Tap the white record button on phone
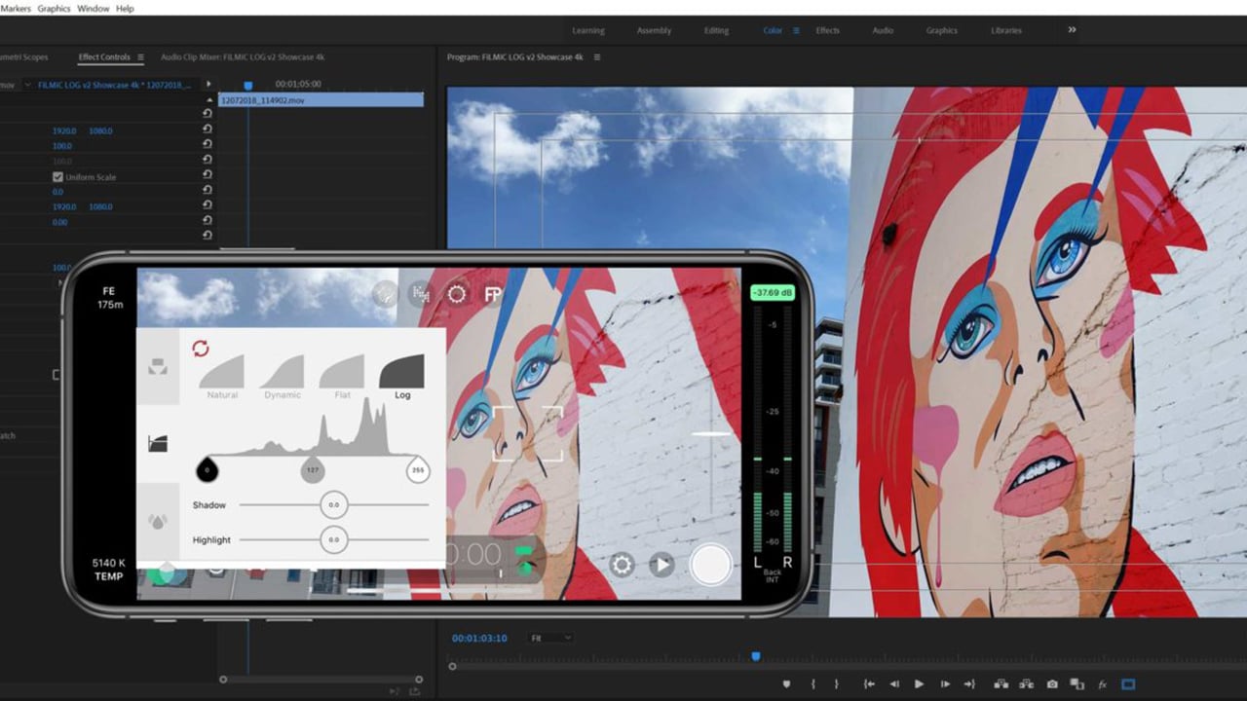The image size is (1247, 701). [x=711, y=565]
